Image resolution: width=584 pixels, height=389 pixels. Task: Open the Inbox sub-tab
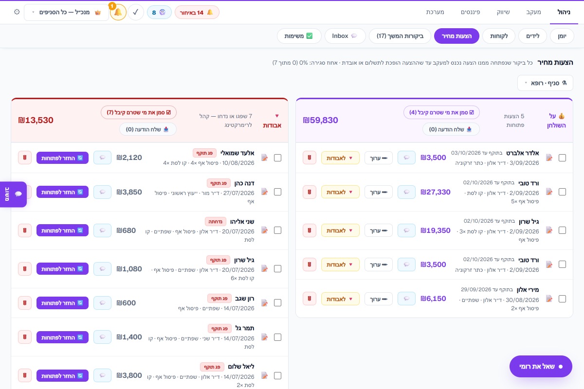(344, 36)
